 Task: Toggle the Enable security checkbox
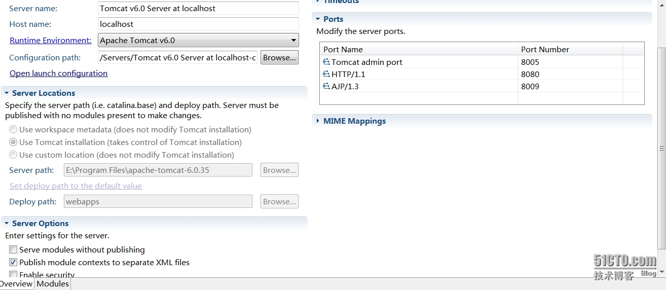pyautogui.click(x=13, y=274)
